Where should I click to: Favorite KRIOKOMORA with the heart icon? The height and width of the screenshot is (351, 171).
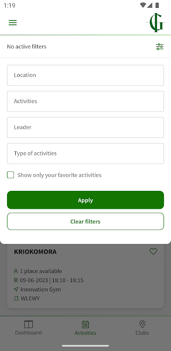point(153,251)
